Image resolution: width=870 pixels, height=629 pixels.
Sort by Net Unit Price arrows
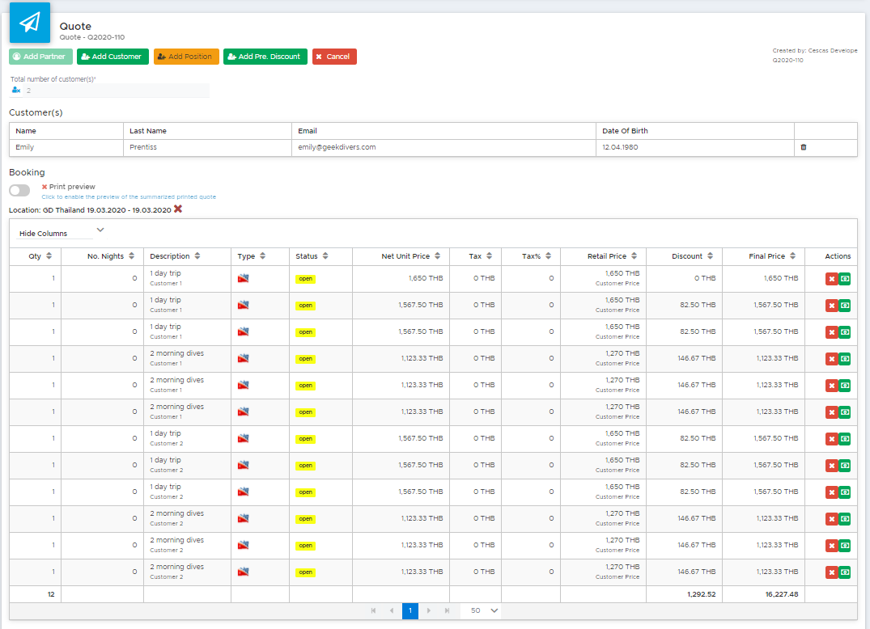pos(438,256)
